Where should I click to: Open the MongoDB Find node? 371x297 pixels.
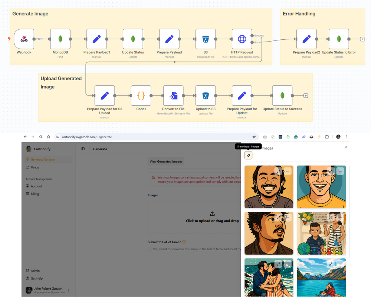(x=60, y=39)
